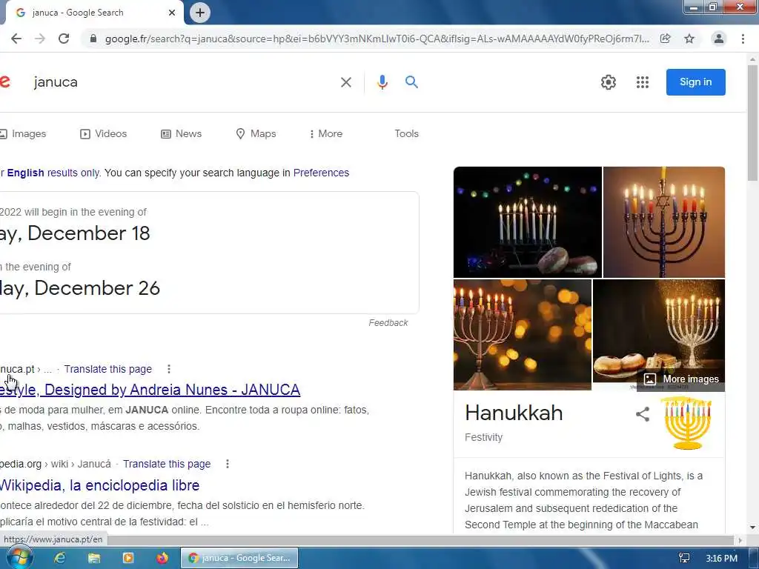Click More images thumbnail overlay
Viewport: 759px width, 569px height.
click(681, 379)
